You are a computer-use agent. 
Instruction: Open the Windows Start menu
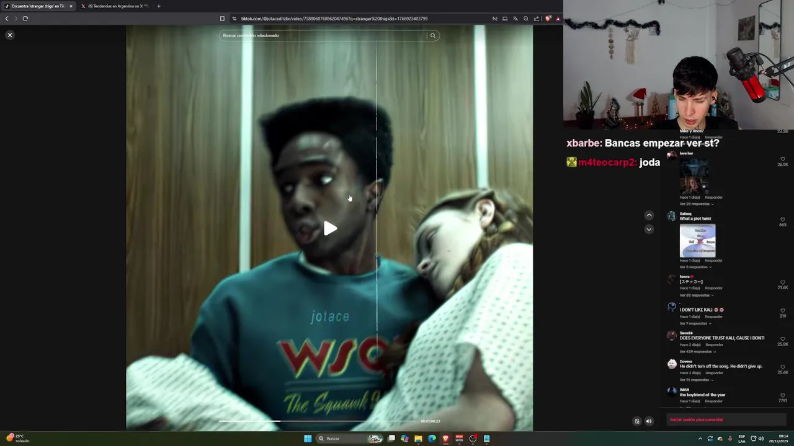click(x=308, y=439)
